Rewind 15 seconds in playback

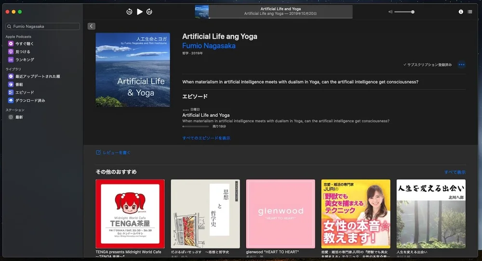[x=129, y=12]
